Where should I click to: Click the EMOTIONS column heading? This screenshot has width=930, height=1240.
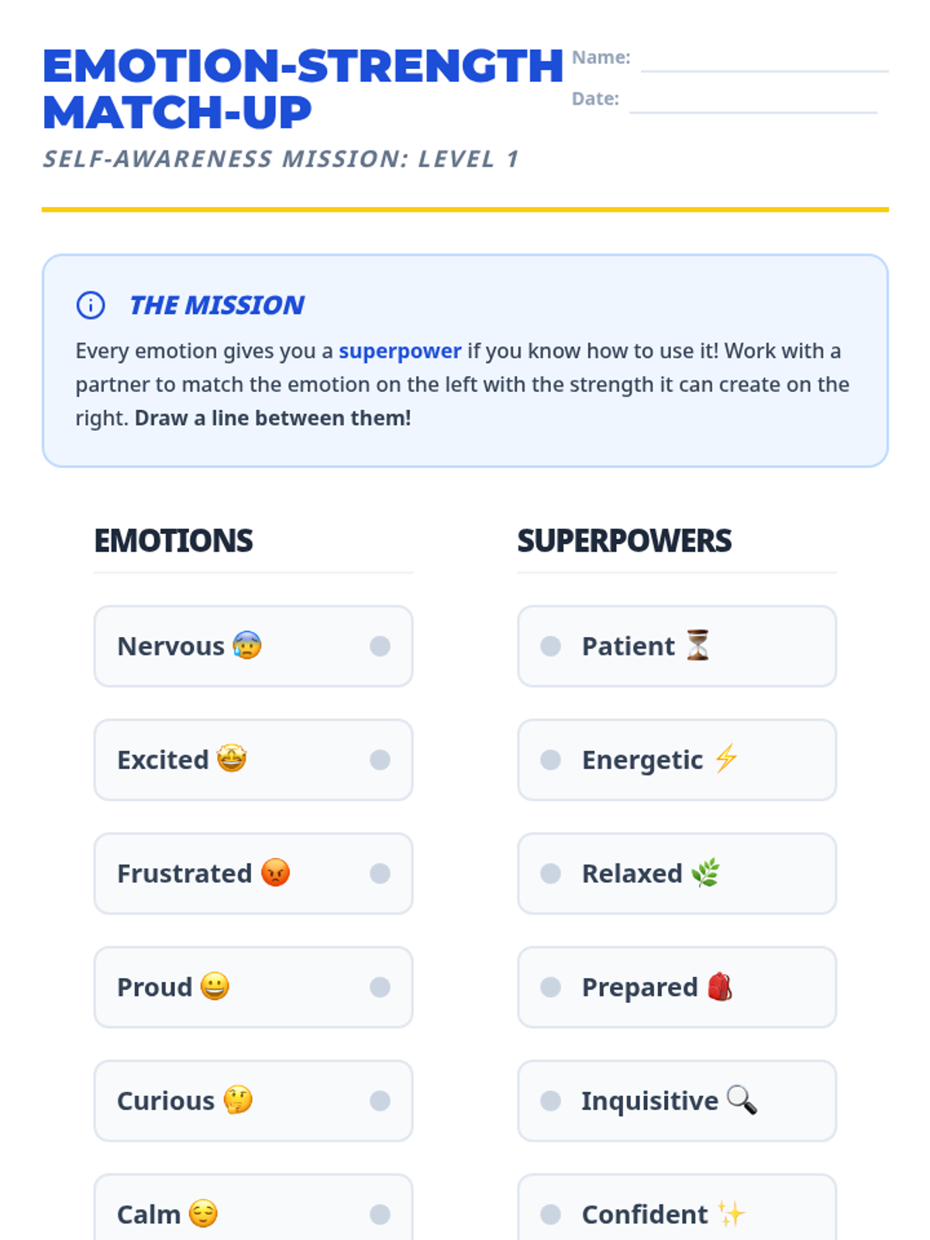[x=174, y=541]
